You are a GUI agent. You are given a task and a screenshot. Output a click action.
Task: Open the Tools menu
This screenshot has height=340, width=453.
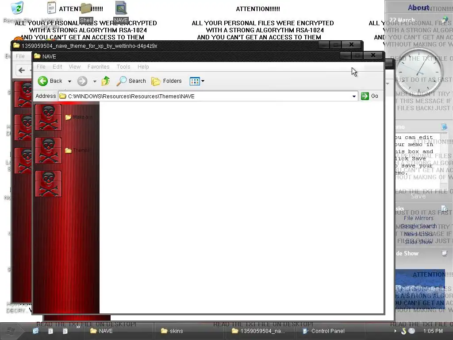[x=123, y=67]
